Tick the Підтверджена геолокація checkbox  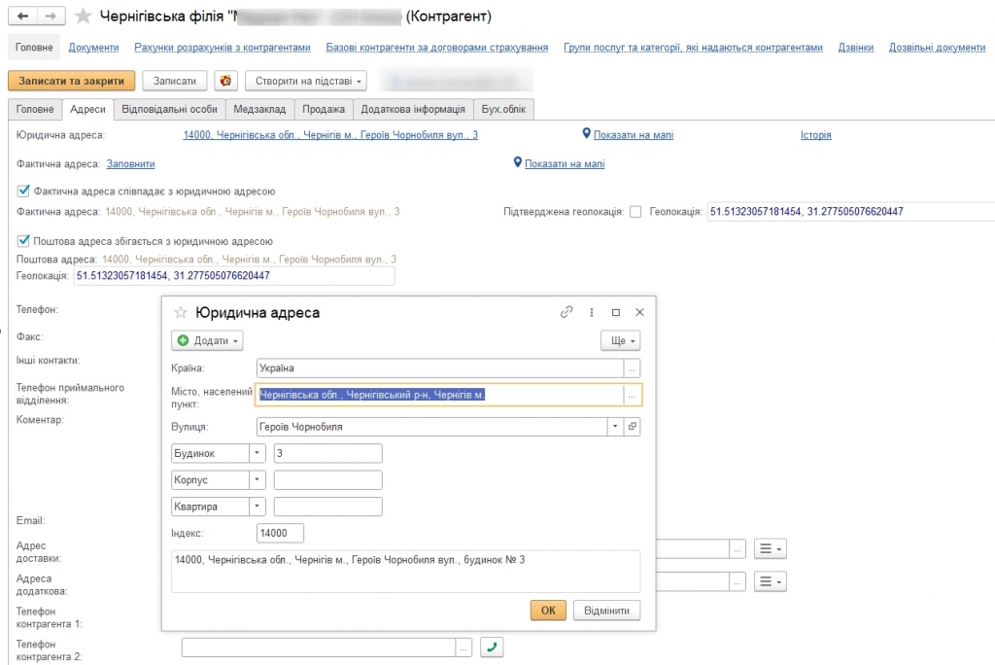635,211
